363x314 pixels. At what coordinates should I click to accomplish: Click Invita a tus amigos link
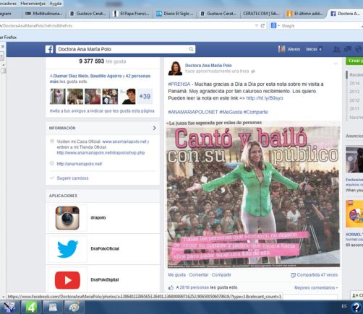tap(102, 111)
